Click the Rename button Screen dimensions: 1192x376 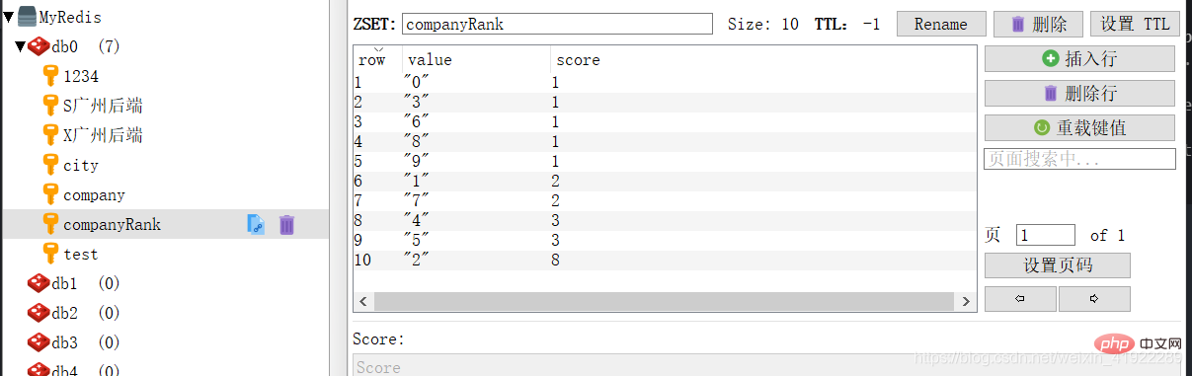pos(941,24)
